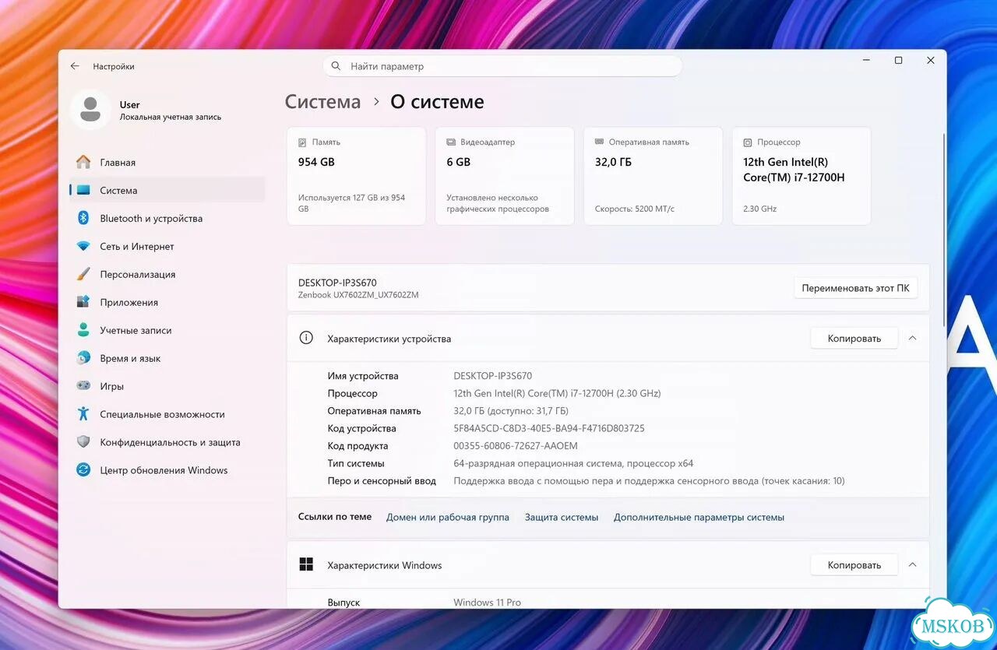Click the Приложения apps icon
This screenshot has height=650, width=997.
tap(83, 302)
